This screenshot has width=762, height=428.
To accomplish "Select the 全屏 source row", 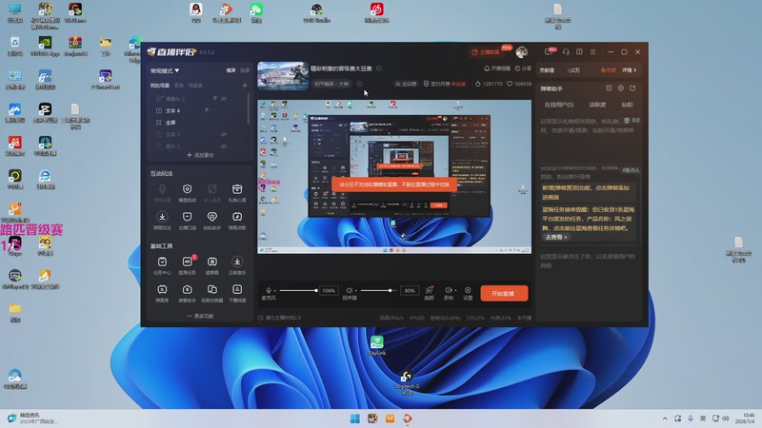I will pos(200,123).
